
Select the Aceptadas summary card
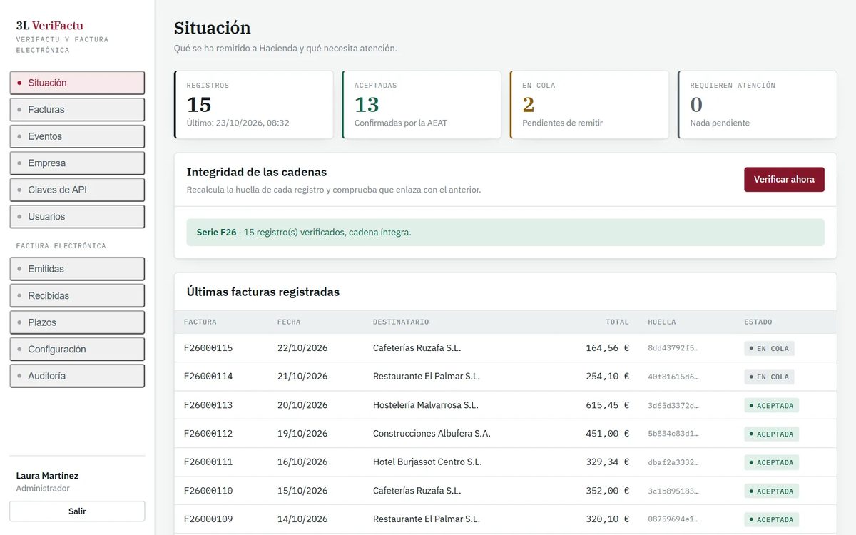[x=422, y=105]
